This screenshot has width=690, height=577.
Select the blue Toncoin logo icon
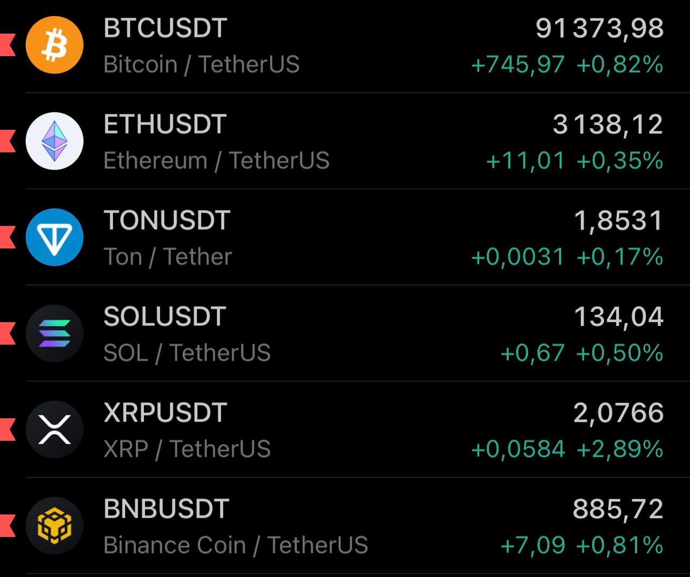pos(54,237)
